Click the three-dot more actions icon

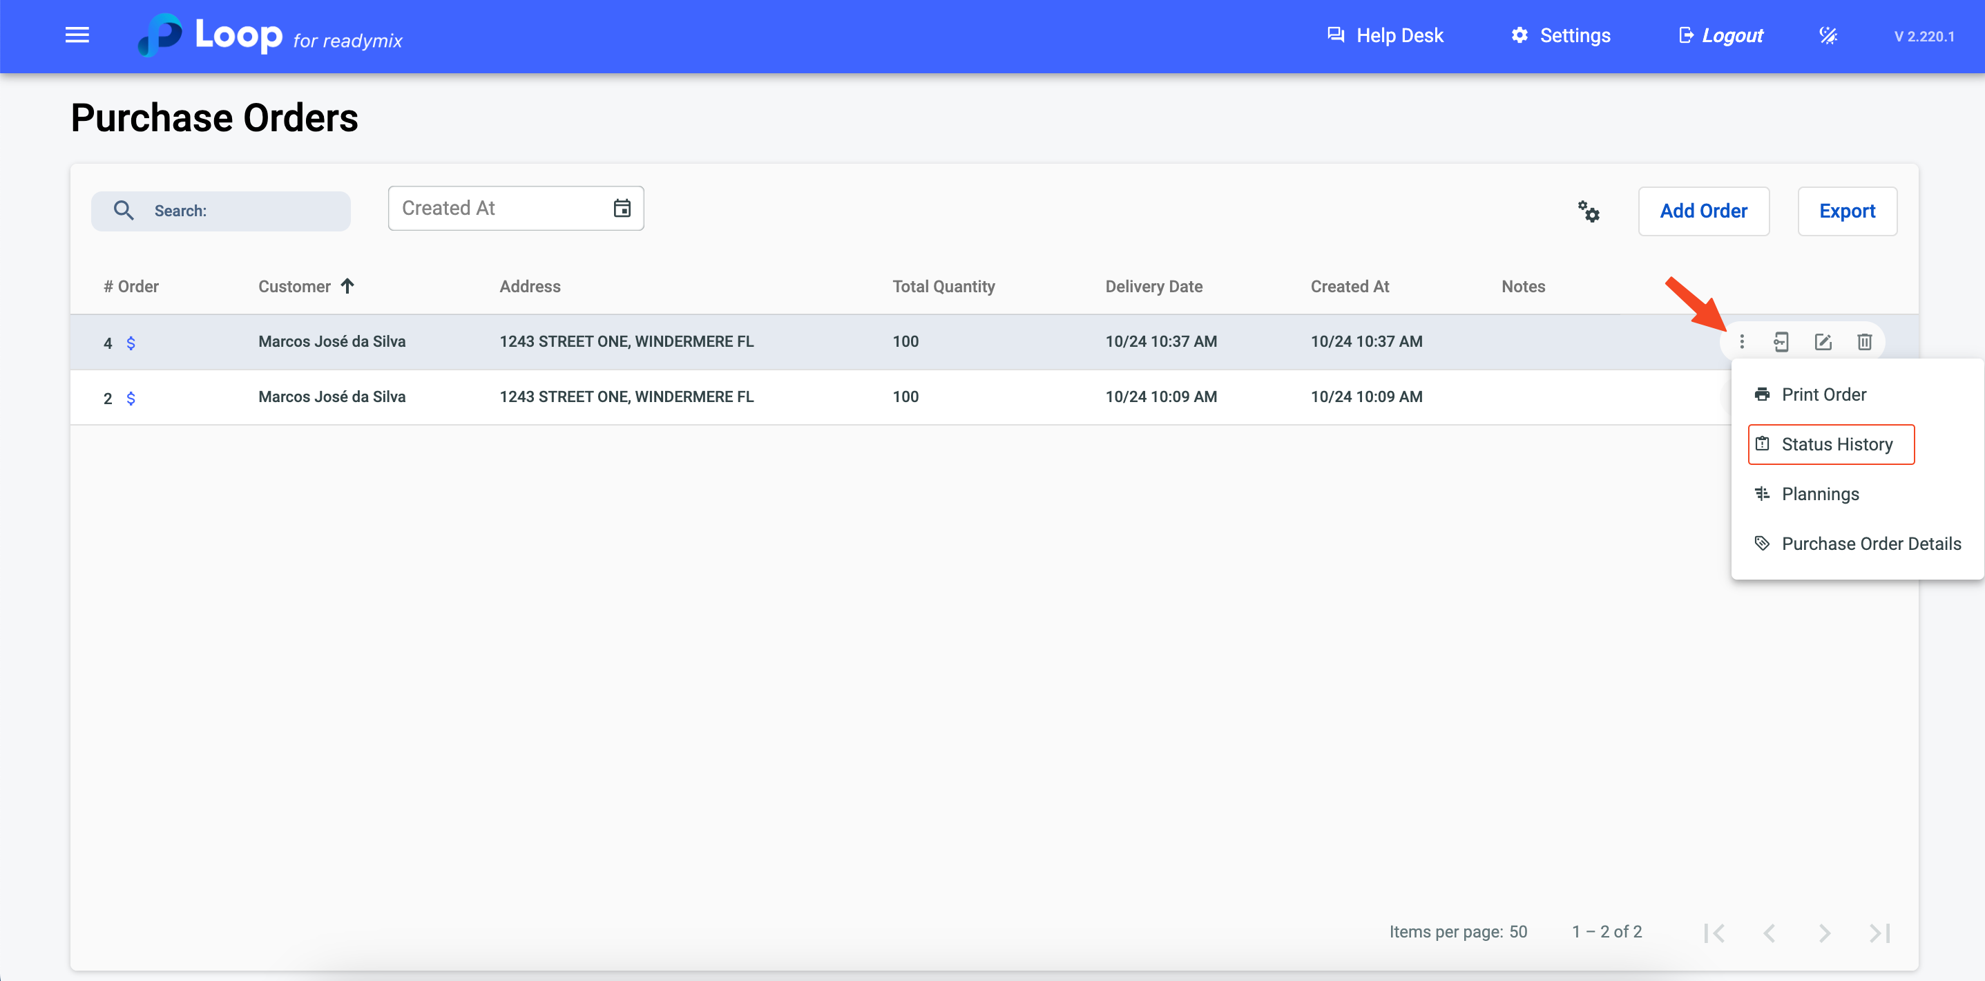click(1741, 341)
